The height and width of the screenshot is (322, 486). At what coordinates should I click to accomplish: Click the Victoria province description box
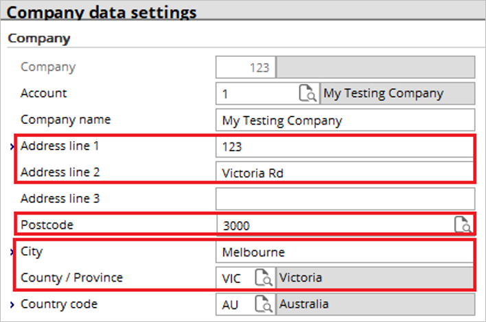[375, 277]
